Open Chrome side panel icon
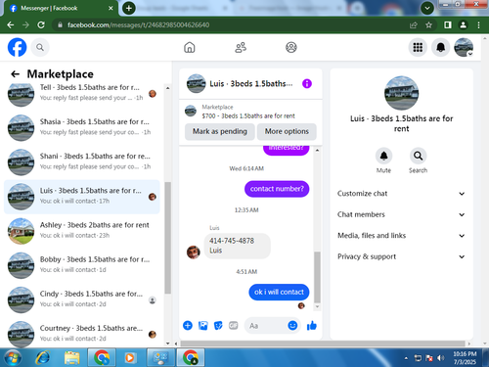Image resolution: width=489 pixels, height=367 pixels. click(448, 24)
